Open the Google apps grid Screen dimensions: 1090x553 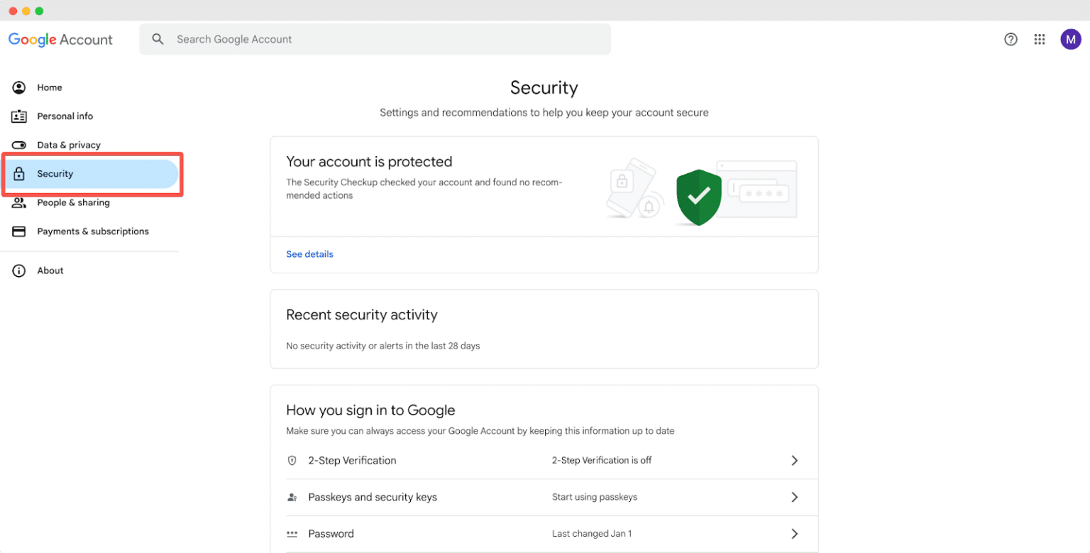tap(1040, 40)
